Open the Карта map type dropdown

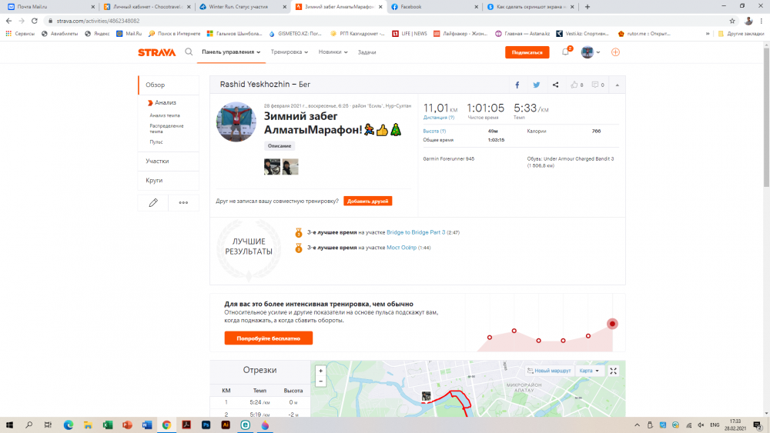(589, 371)
